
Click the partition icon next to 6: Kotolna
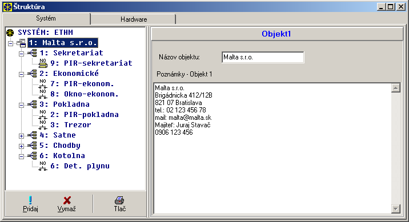(33, 156)
